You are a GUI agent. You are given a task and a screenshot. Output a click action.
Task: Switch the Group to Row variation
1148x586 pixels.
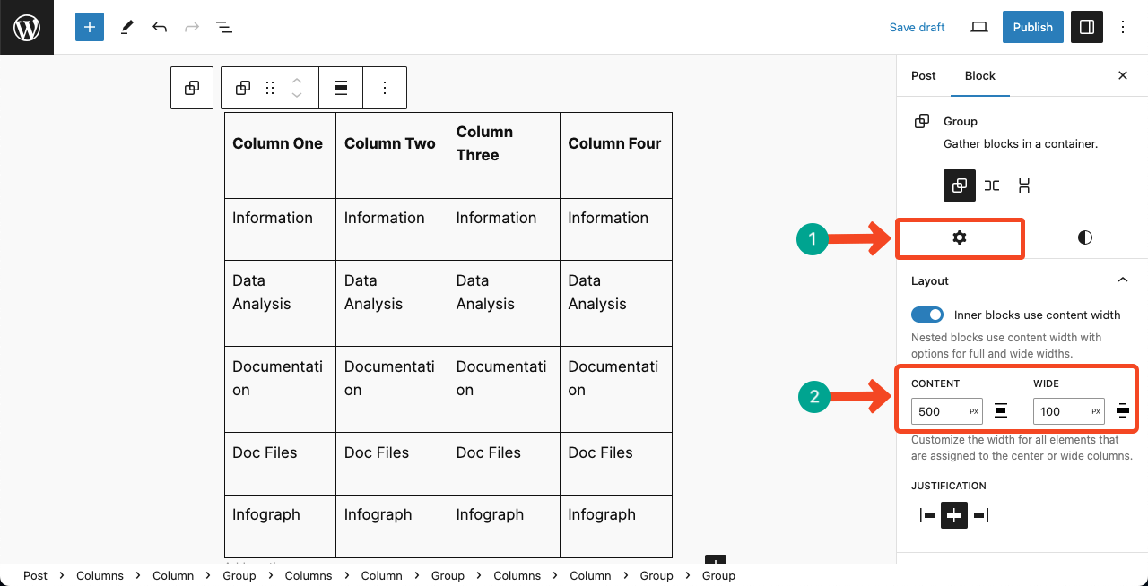tap(992, 185)
